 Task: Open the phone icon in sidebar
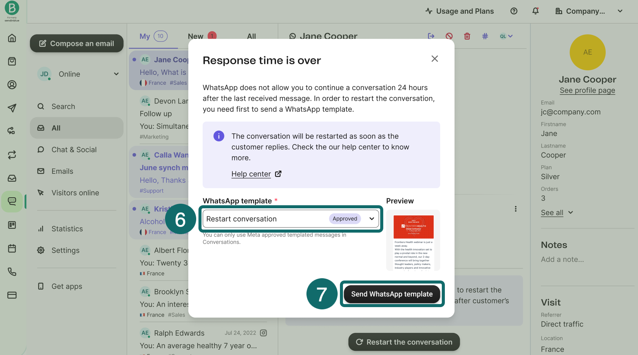click(x=12, y=272)
